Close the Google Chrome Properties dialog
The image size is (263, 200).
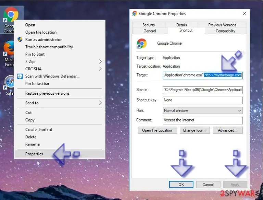click(245, 13)
